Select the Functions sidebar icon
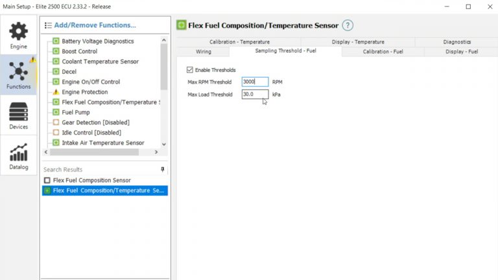The height and width of the screenshot is (280, 498). [18, 73]
